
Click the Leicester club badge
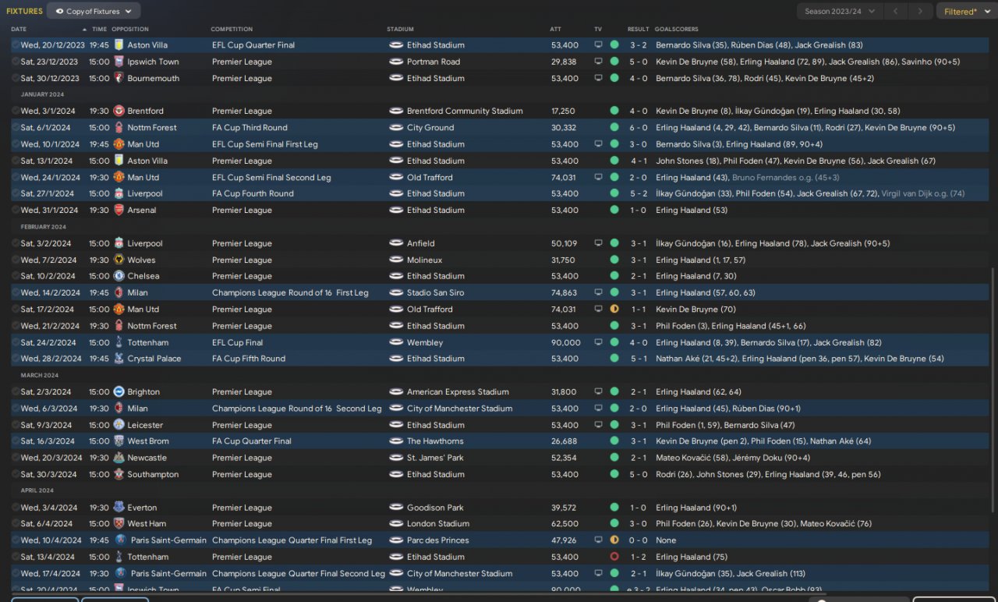click(119, 425)
